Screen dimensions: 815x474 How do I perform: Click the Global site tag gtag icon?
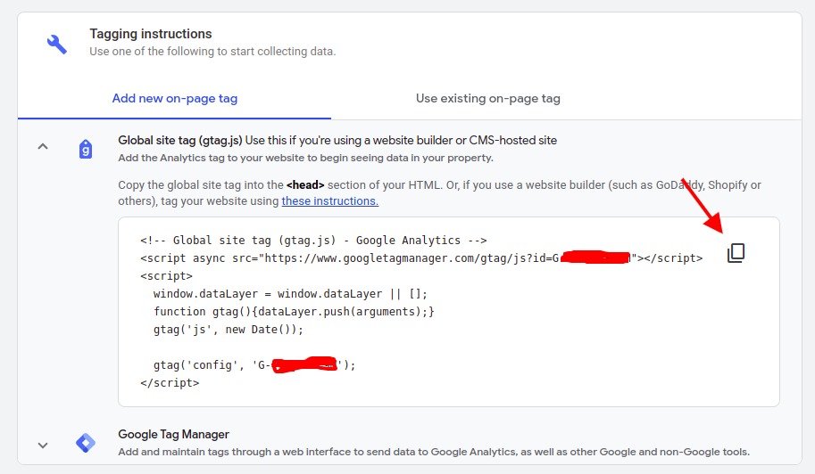pyautogui.click(x=86, y=150)
